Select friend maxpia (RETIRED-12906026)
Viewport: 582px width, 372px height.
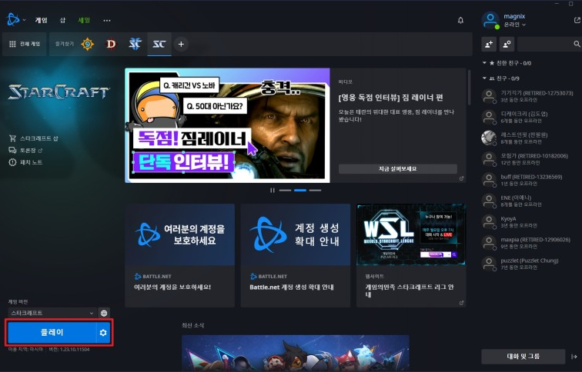pyautogui.click(x=527, y=243)
